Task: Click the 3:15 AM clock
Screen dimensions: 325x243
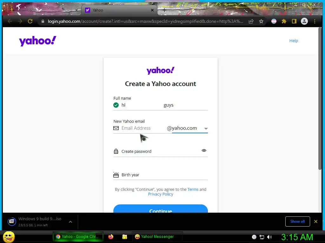Action: pyautogui.click(x=297, y=237)
